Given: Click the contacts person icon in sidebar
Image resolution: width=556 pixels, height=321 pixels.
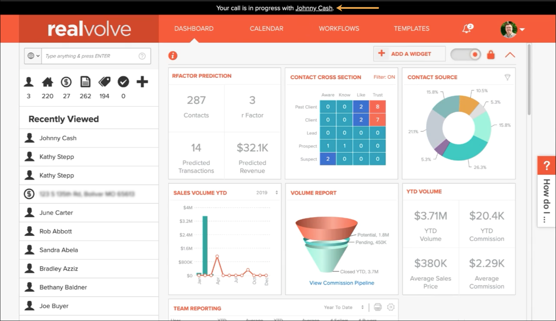Looking at the screenshot, I should tap(29, 82).
